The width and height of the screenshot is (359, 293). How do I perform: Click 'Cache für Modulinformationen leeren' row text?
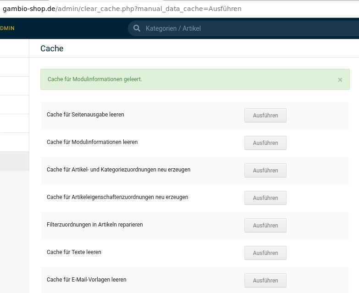[92, 142]
